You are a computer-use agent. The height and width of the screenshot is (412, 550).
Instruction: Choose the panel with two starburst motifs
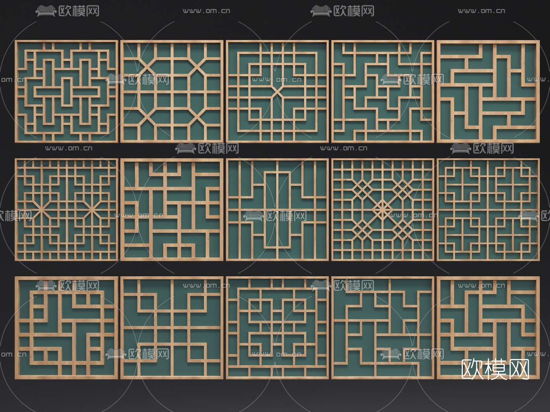66,210
